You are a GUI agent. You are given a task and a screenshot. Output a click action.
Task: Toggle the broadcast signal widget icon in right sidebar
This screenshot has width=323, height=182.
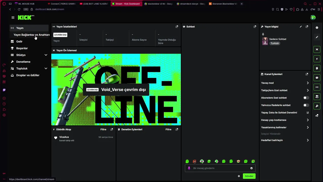317,87
